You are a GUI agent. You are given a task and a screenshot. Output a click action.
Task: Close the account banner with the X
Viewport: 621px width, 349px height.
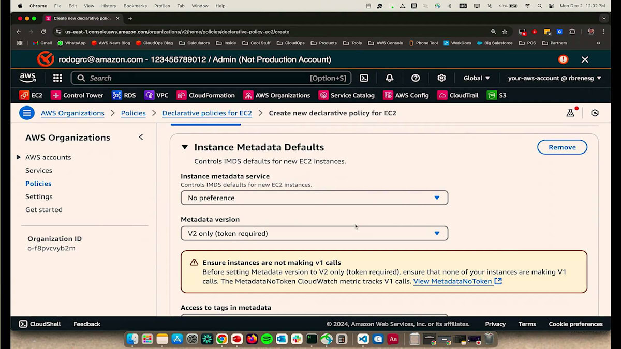point(585,59)
